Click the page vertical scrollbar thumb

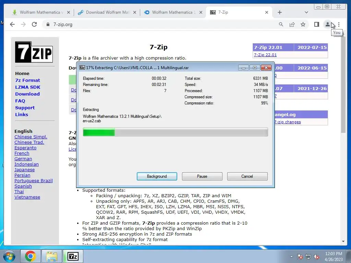pos(343,85)
